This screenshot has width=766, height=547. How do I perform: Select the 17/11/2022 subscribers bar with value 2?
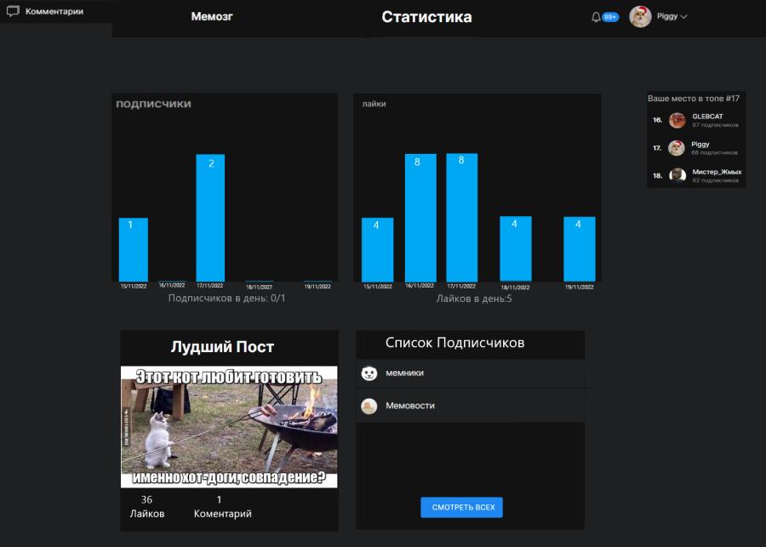210,217
